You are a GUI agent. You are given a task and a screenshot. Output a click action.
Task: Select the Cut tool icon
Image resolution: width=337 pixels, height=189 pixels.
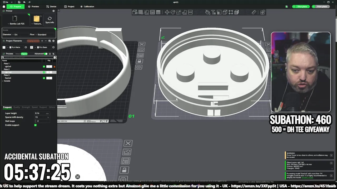(x=190, y=12)
